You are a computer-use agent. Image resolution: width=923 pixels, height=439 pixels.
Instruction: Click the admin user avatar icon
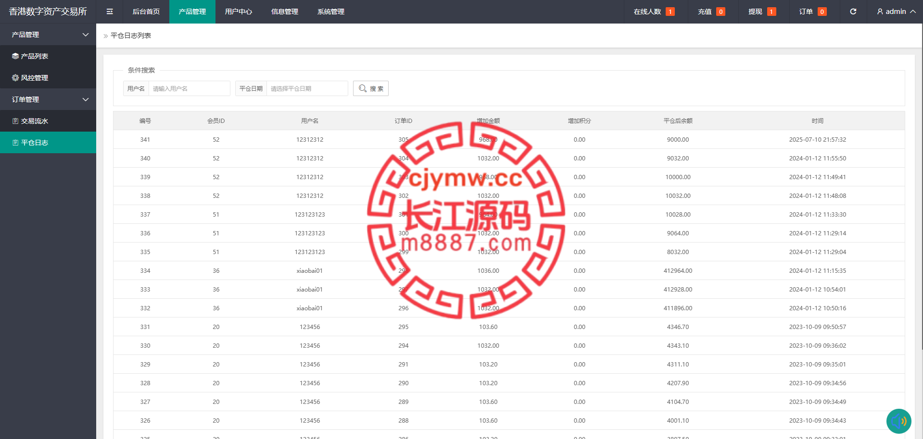880,12
